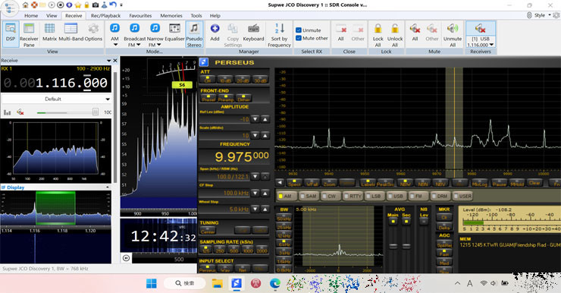This screenshot has height=293, width=561.
Task: Click the play icon in quick access toolbar
Action: (52, 5)
